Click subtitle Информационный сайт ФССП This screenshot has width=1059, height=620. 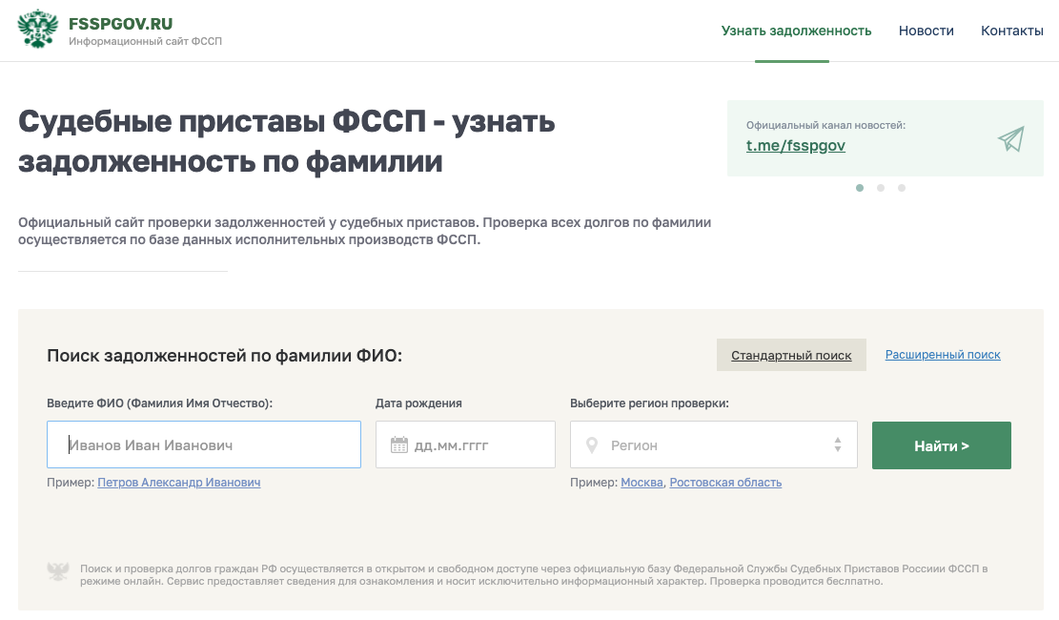145,41
